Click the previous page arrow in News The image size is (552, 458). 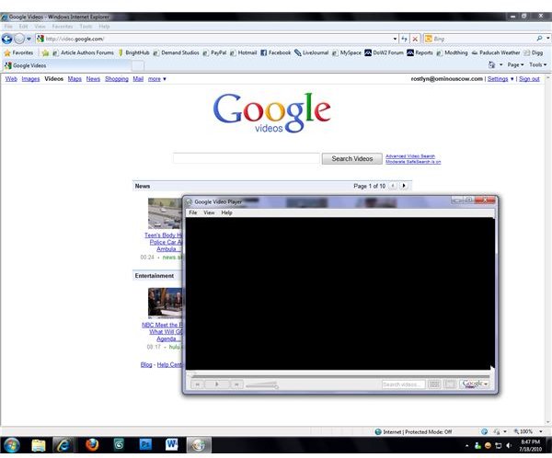pyautogui.click(x=393, y=186)
